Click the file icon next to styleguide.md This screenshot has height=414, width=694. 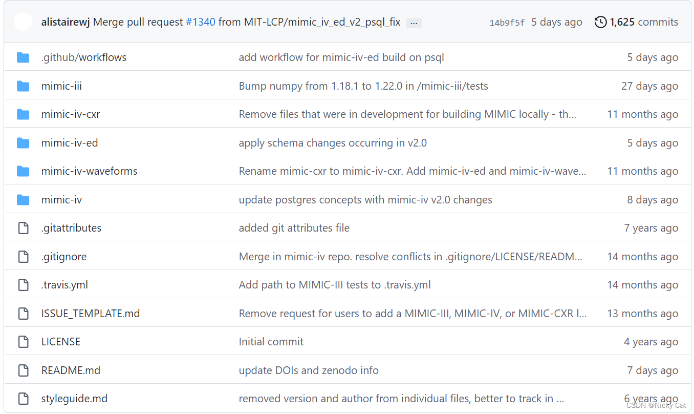tap(23, 398)
